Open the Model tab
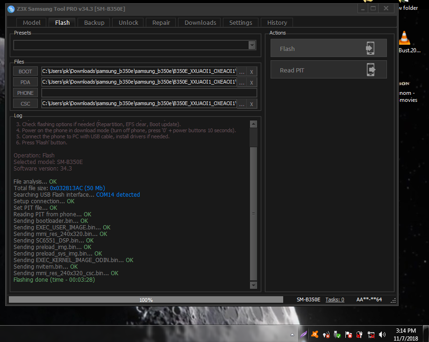The image size is (429, 342). point(31,22)
